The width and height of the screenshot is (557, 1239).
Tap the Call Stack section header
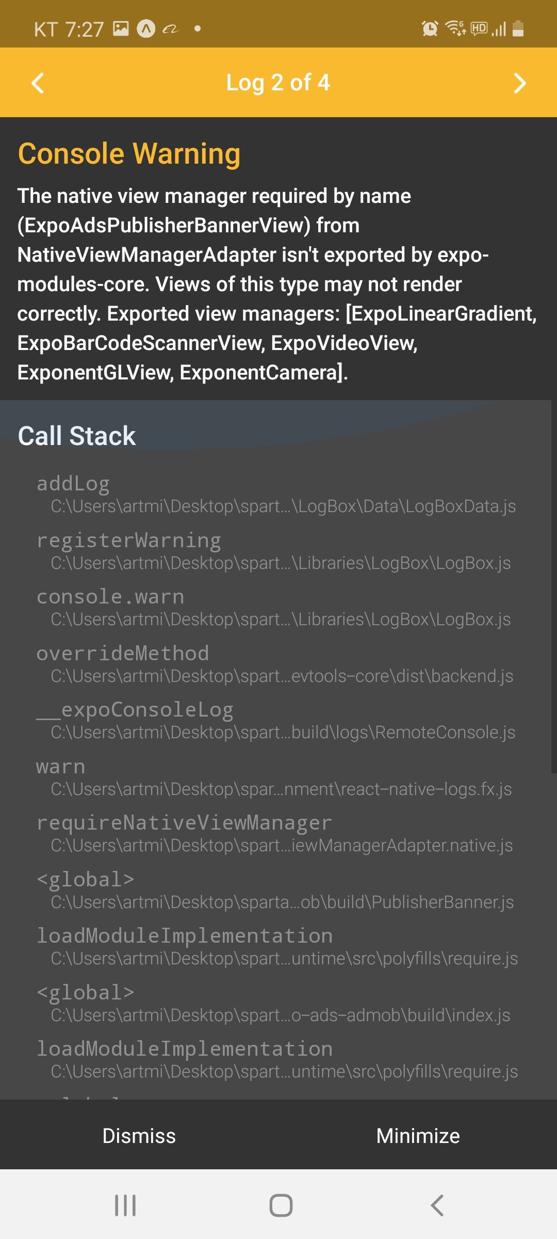click(x=77, y=436)
